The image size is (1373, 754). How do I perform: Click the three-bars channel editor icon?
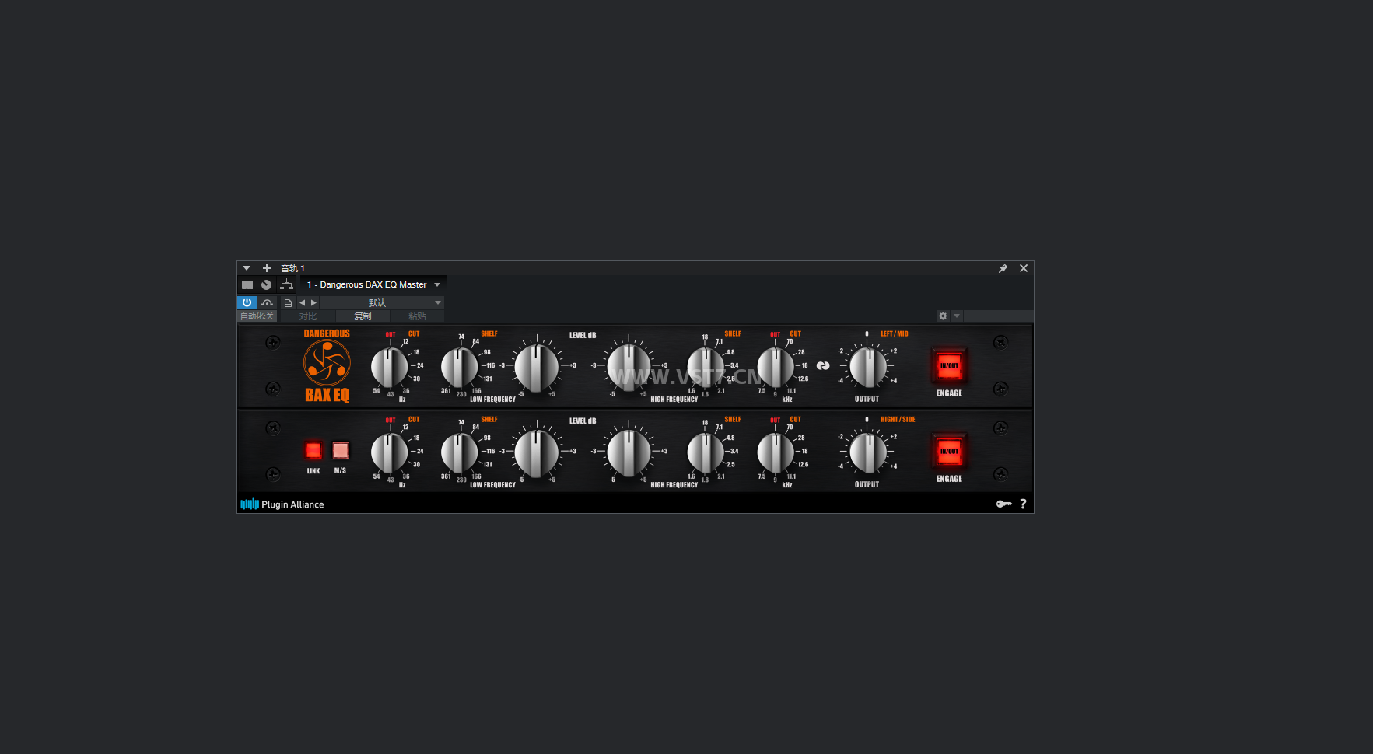coord(247,284)
